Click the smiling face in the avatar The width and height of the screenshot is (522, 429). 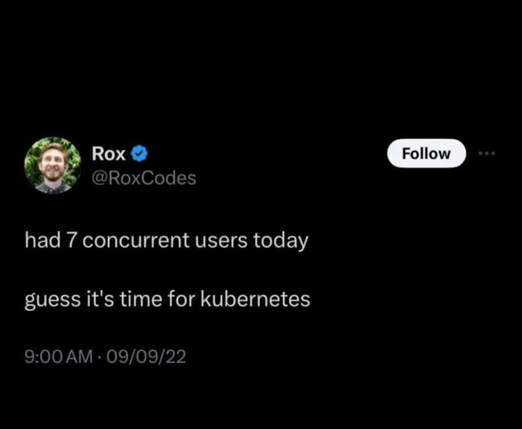[52, 164]
